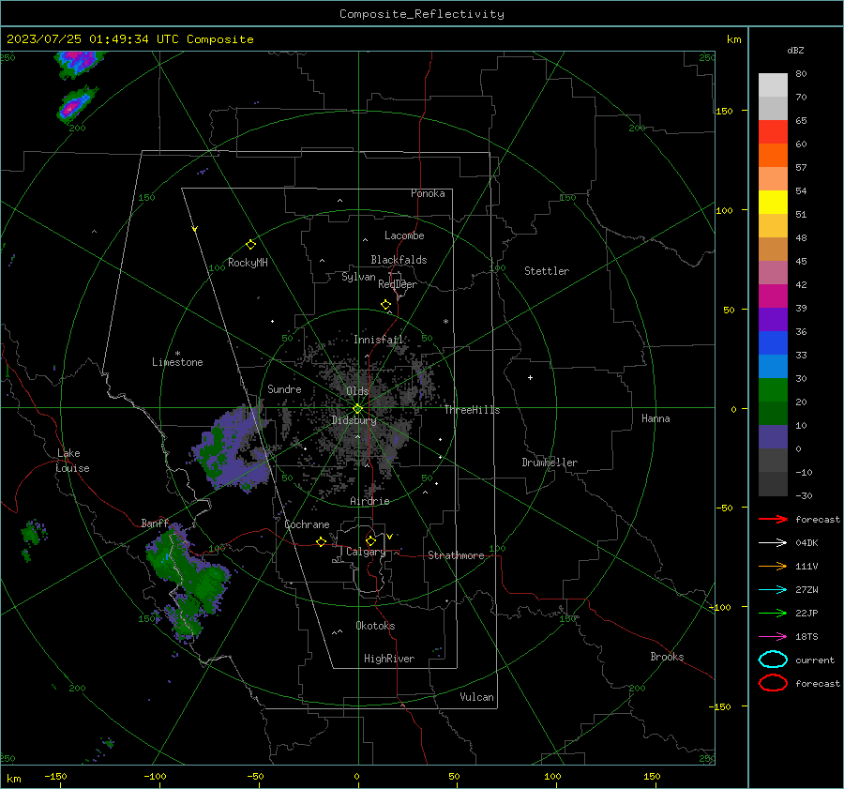Screen dimensions: 844x789
Task: Click the red forecast arrow in legend
Action: point(773,519)
